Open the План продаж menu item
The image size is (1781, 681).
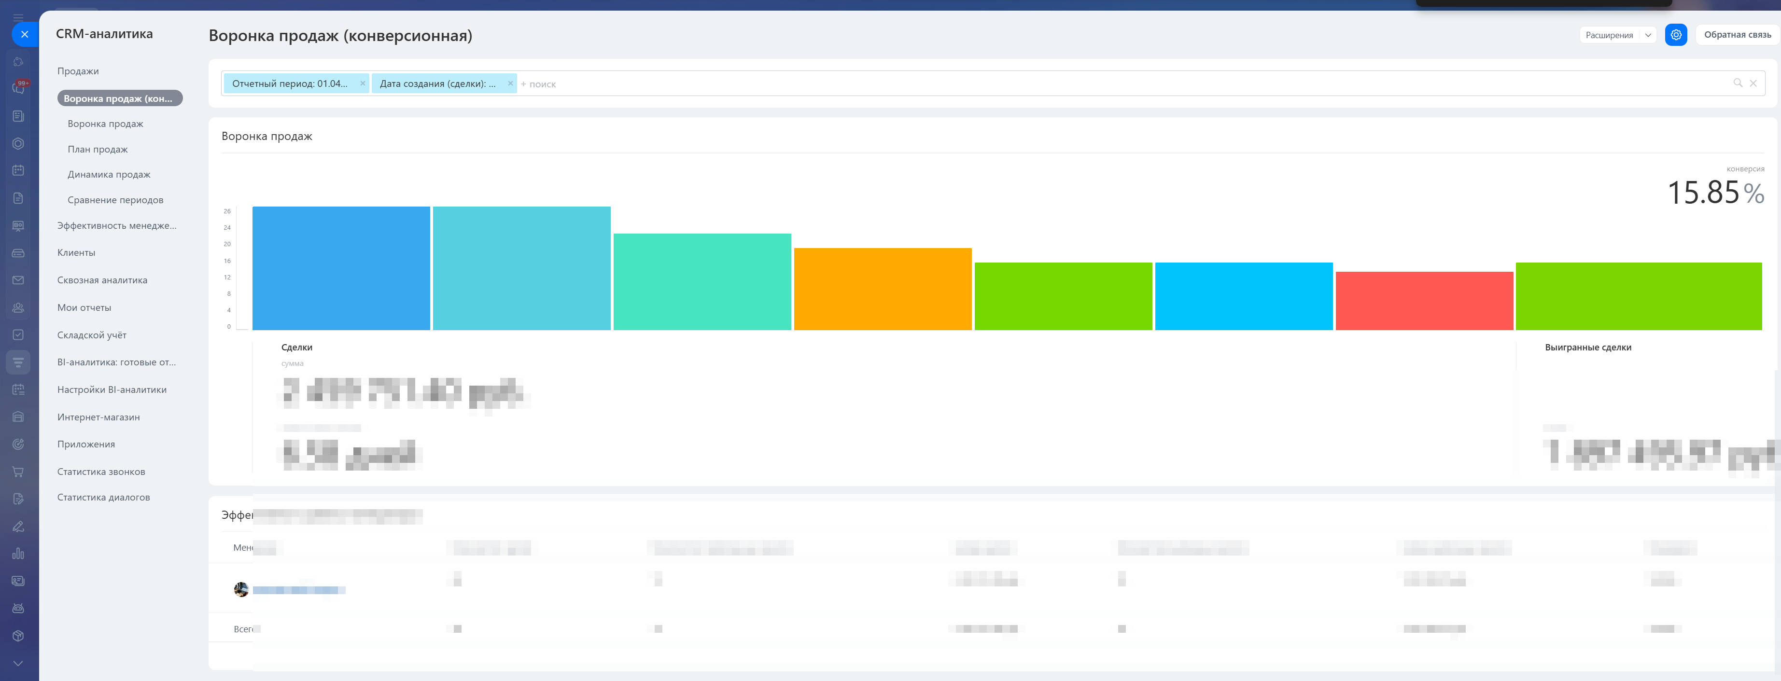coord(98,149)
